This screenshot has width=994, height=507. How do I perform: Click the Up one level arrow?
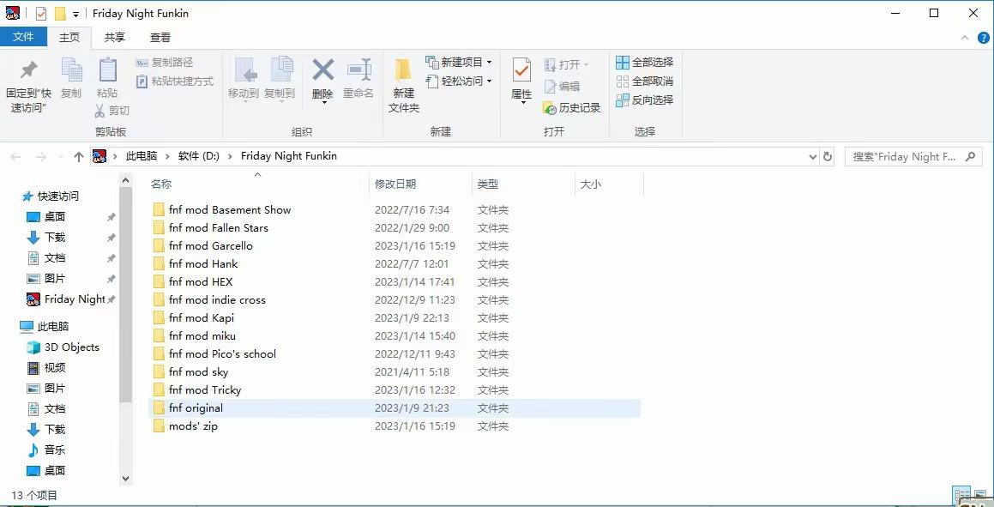79,156
